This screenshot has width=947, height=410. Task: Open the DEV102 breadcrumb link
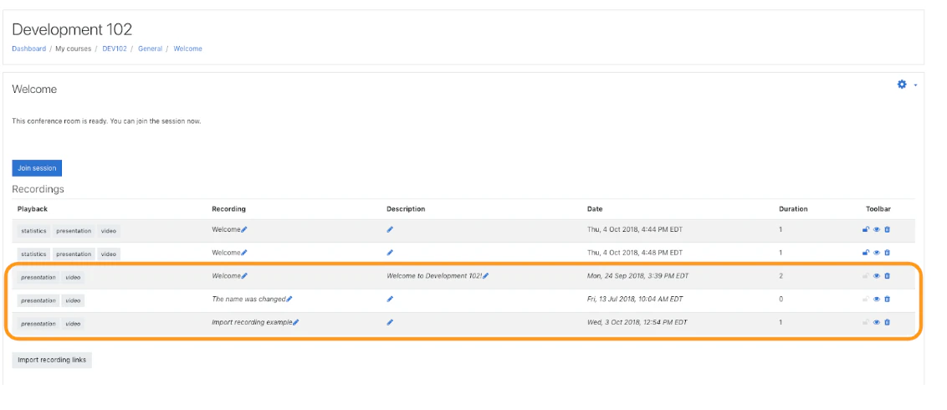pos(115,49)
